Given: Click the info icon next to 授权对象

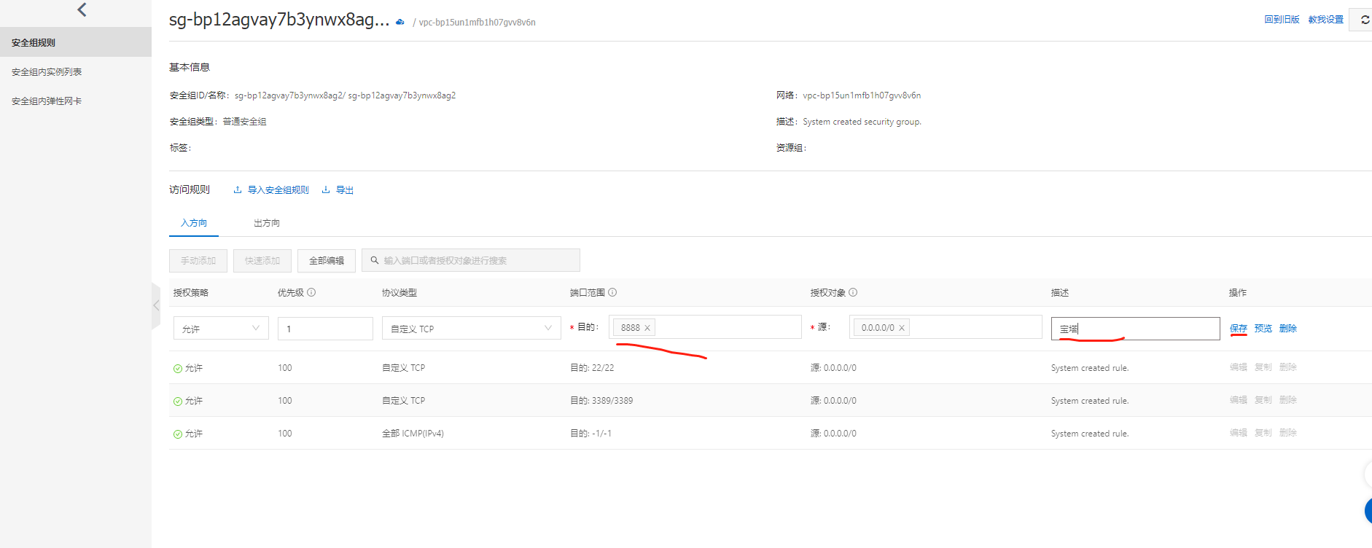Looking at the screenshot, I should tap(853, 292).
